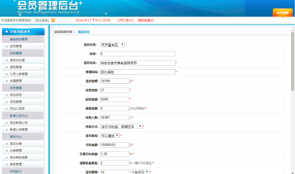Open the 还款方式 dropdown

[121, 127]
